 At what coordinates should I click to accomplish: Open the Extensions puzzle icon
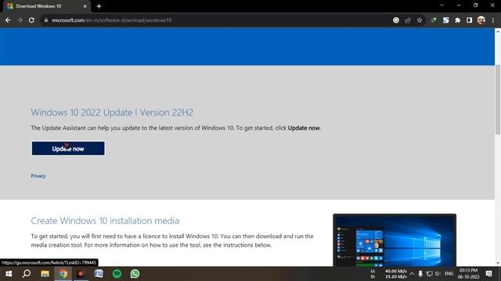(x=457, y=20)
